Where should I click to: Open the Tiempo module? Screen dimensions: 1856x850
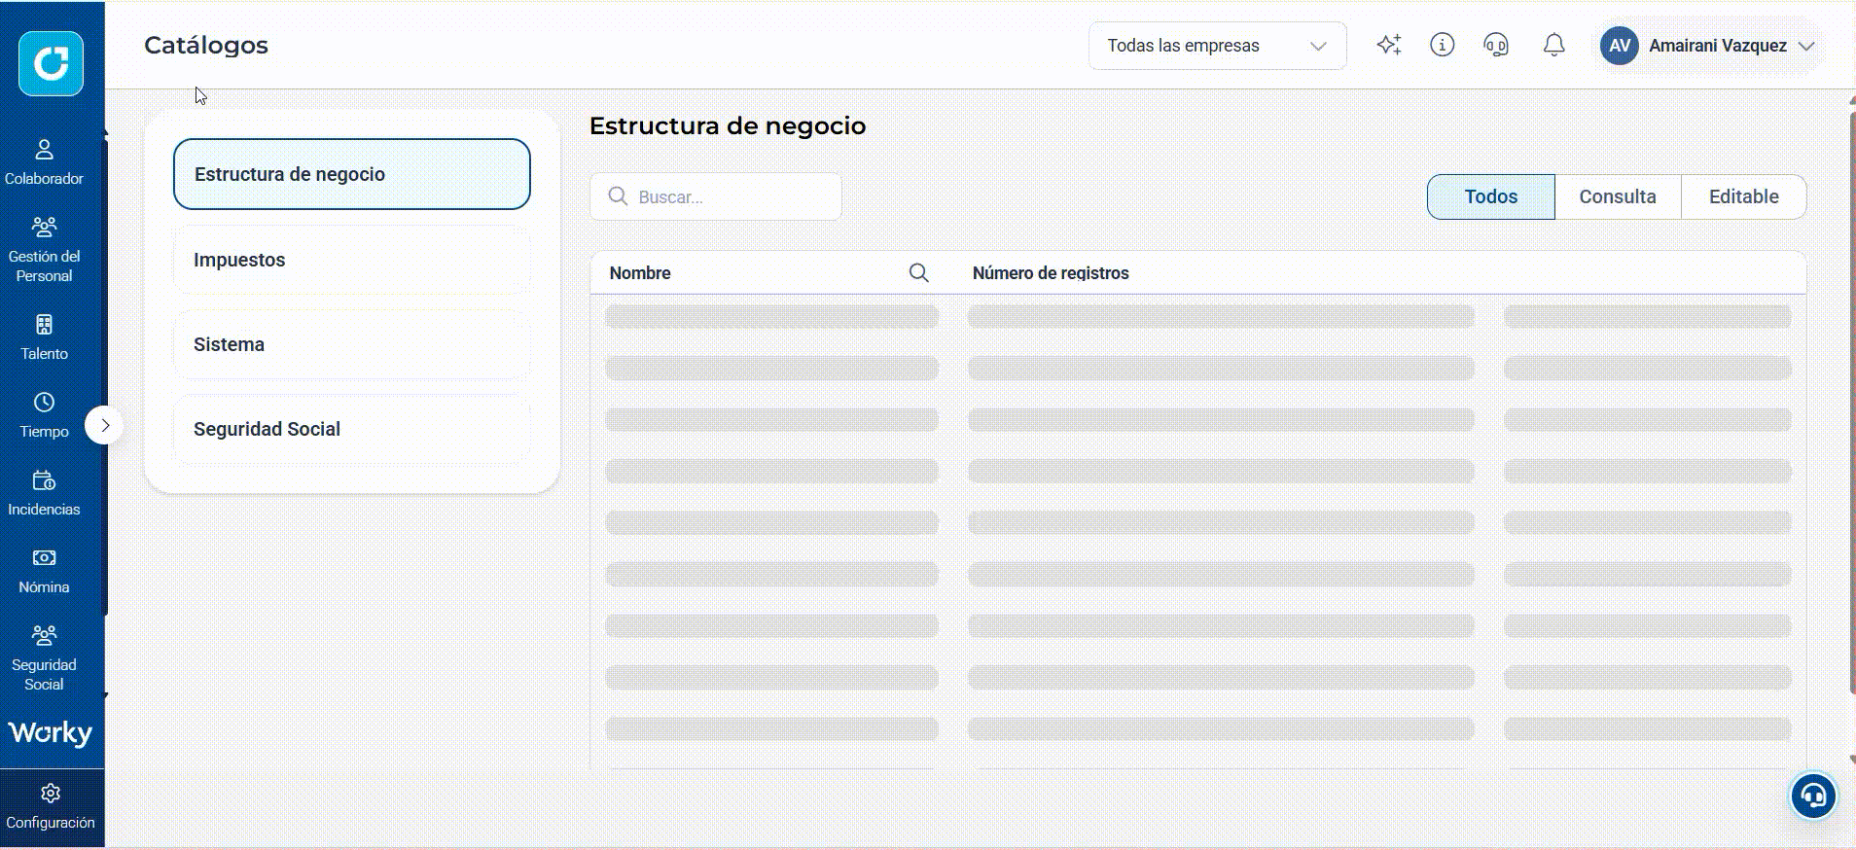tap(44, 415)
